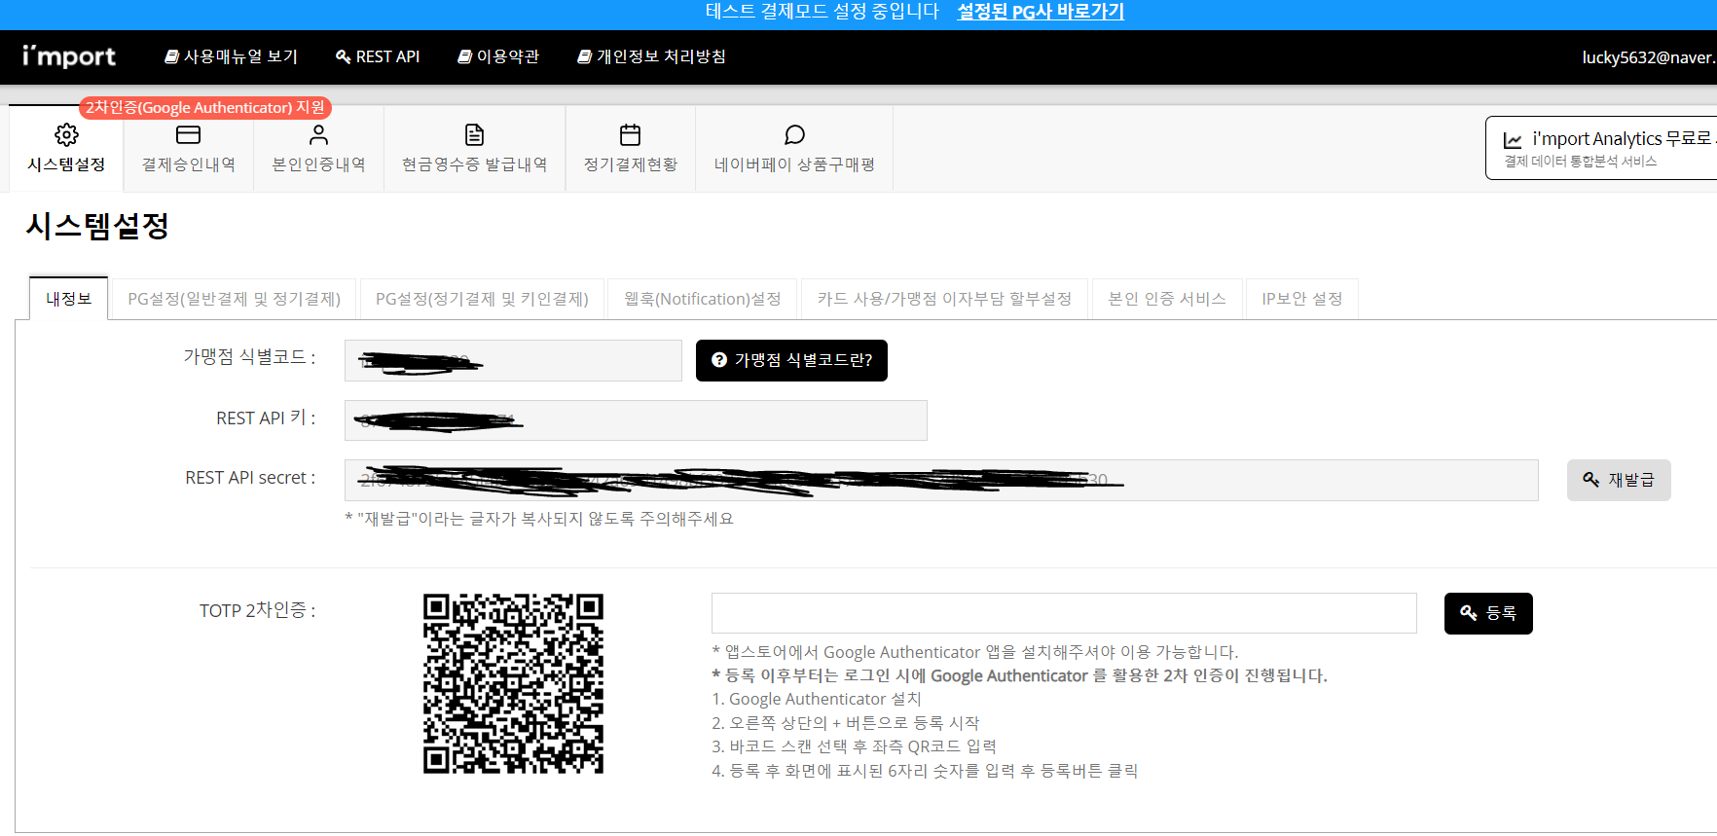1717x836 pixels.
Task: Open the 본인 인증 서비스 tab
Action: pyautogui.click(x=1167, y=299)
